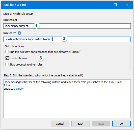Viewport: 134px width, 130px height.
Task: Go Back to the previous wizard step
Action: pos(81,124)
